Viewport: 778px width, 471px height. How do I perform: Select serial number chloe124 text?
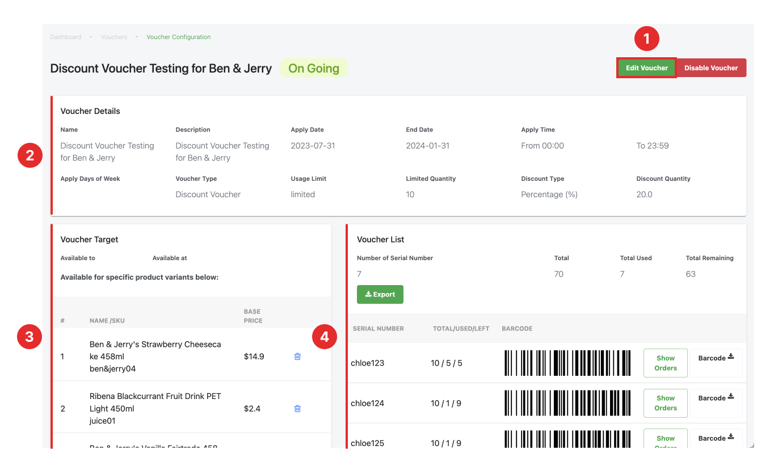[368, 404]
